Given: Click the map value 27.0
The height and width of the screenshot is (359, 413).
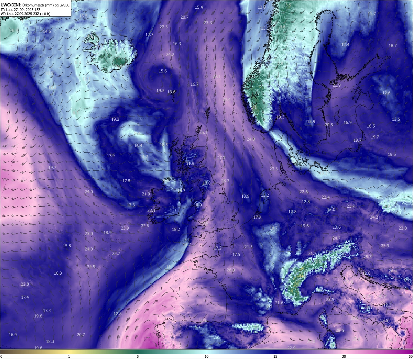Looking at the screenshot, I should click(x=221, y=158).
